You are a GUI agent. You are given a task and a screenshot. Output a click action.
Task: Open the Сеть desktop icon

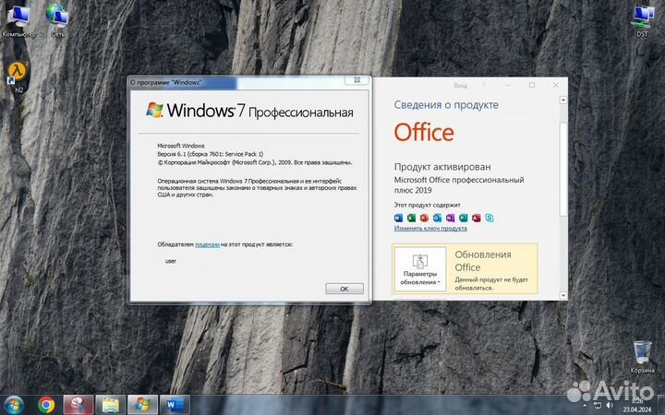point(57,21)
